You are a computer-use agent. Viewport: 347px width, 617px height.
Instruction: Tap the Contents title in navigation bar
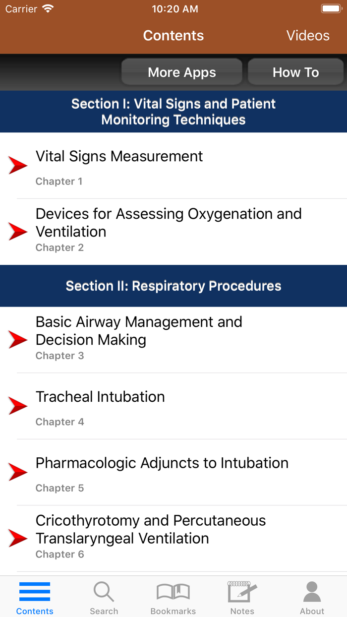click(x=173, y=36)
